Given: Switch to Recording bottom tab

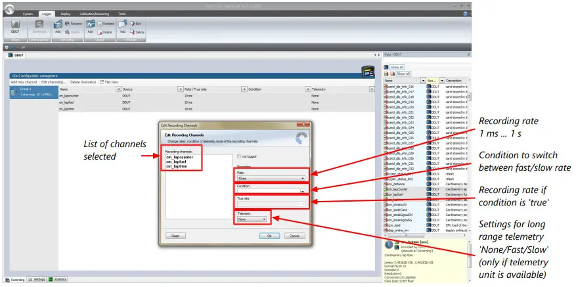Looking at the screenshot, I should (x=15, y=280).
